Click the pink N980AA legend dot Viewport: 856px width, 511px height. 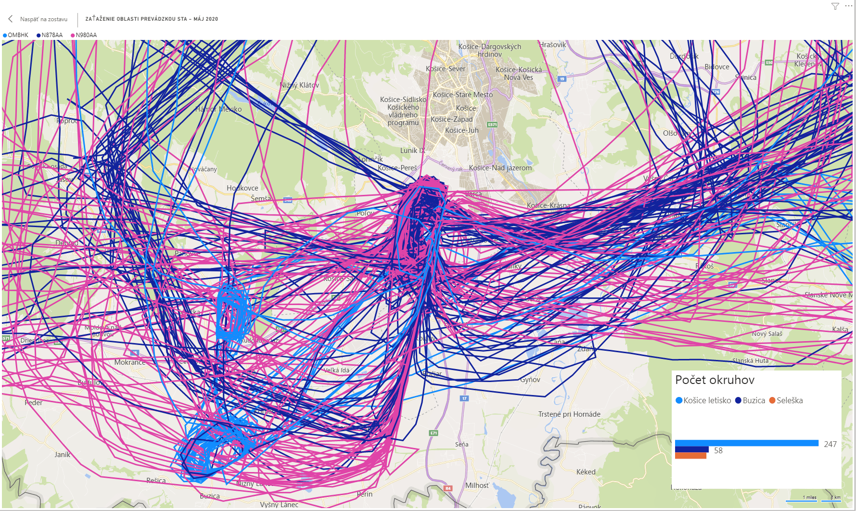pyautogui.click(x=73, y=35)
